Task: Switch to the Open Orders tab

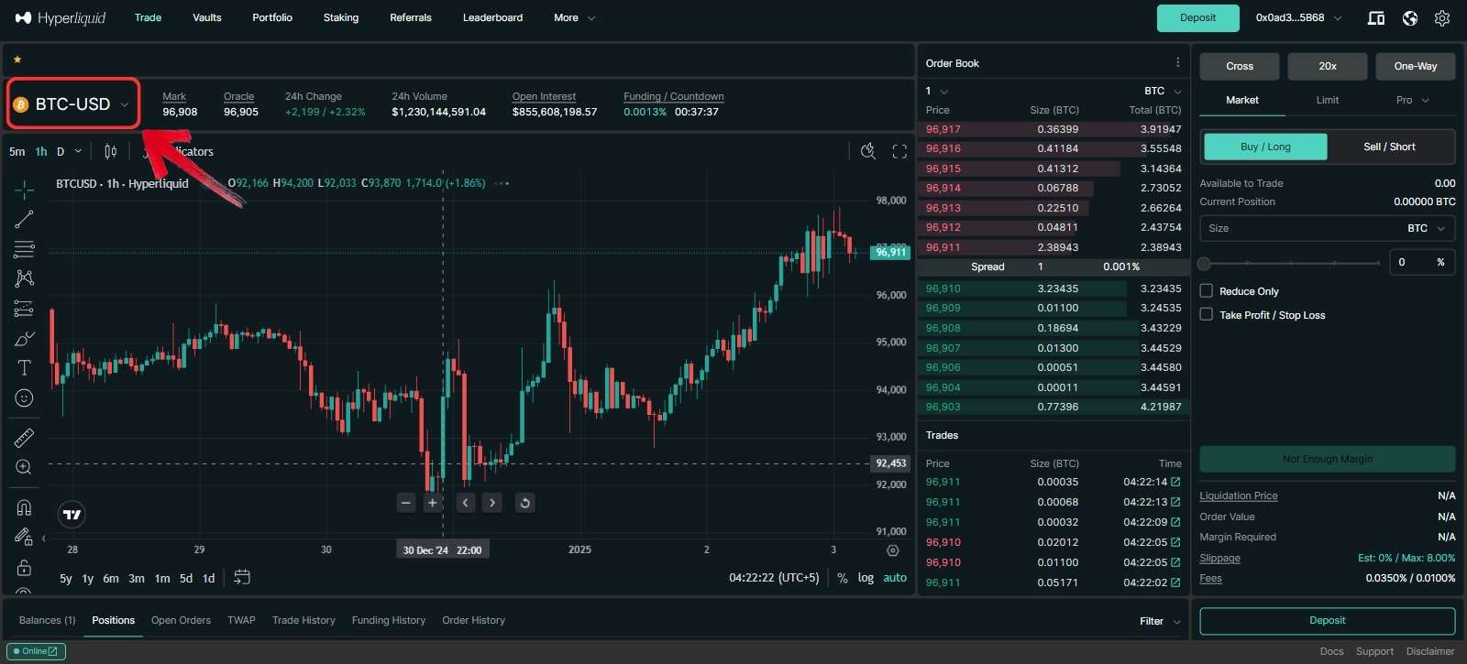Action: tap(181, 620)
